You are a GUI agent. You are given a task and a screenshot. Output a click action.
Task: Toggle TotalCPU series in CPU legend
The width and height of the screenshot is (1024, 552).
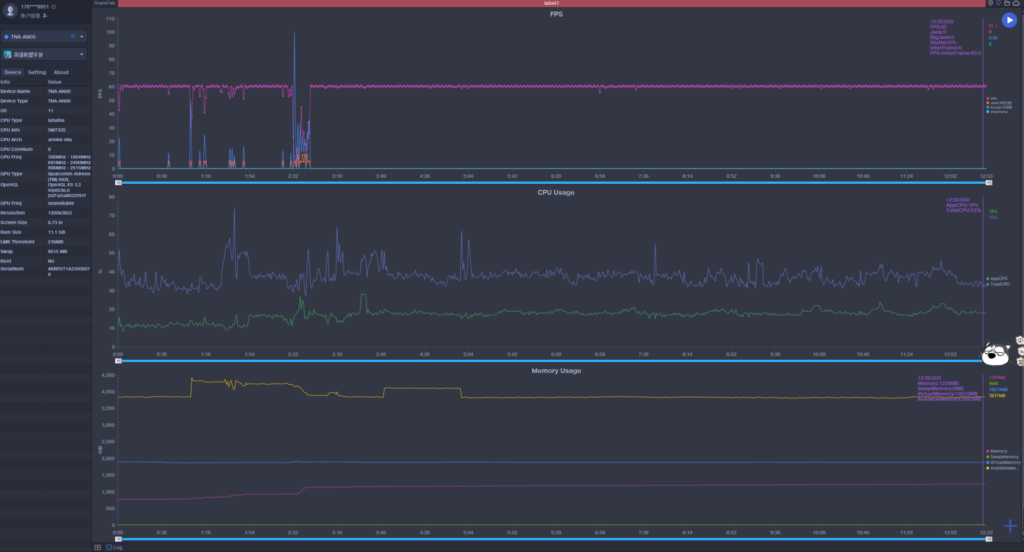(998, 284)
